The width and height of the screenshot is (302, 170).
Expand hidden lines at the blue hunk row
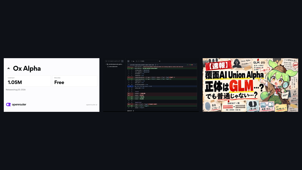(x=130, y=86)
